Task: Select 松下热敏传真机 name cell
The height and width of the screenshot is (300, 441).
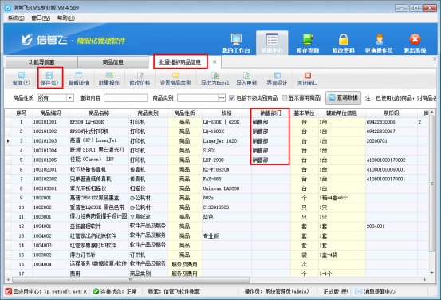Action: point(99,170)
